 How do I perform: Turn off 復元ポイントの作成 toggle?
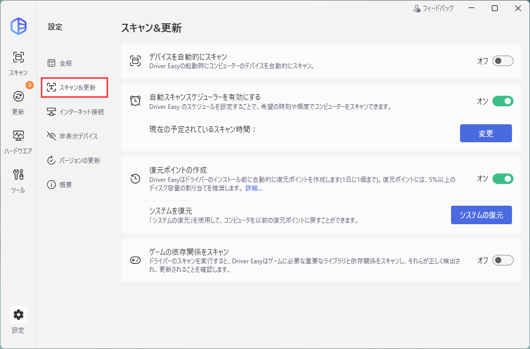coord(502,179)
